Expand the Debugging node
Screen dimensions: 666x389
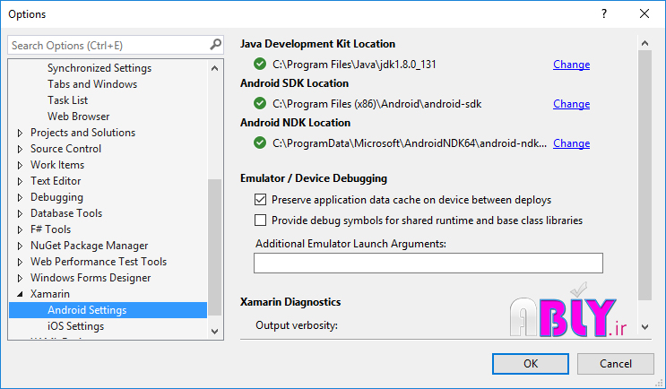coord(20,197)
